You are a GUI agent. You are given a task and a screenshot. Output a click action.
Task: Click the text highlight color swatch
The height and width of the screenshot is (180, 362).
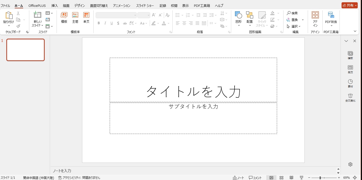[x=153, y=23]
